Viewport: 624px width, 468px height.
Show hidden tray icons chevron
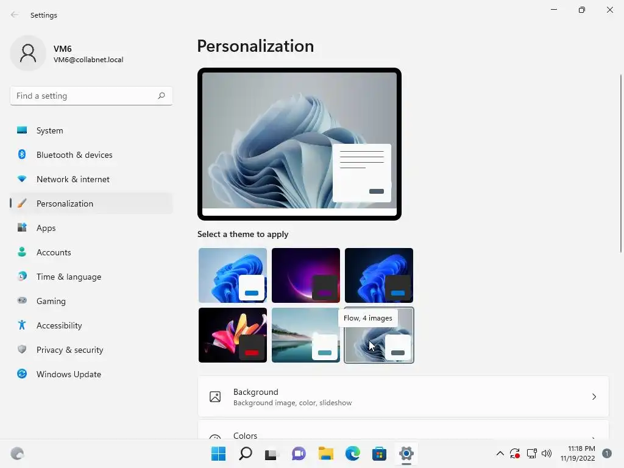(x=500, y=453)
